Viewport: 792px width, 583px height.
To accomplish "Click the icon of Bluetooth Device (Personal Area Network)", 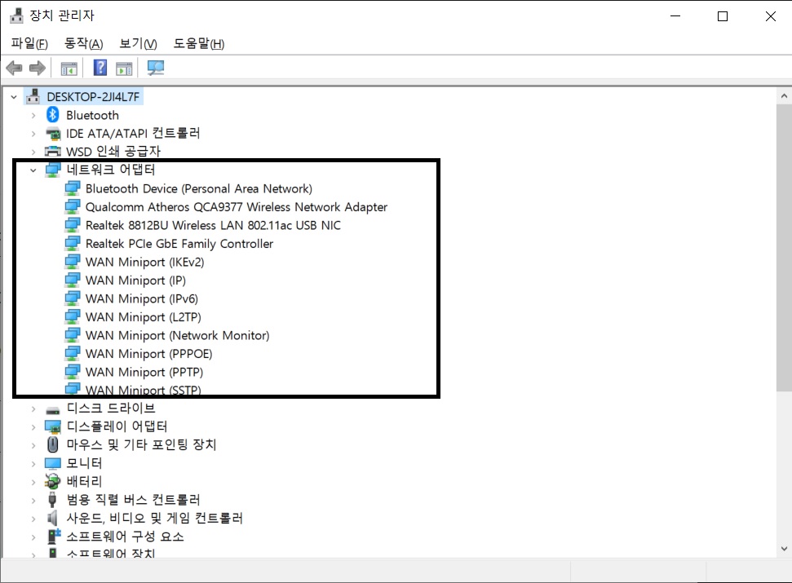I will pyautogui.click(x=73, y=188).
